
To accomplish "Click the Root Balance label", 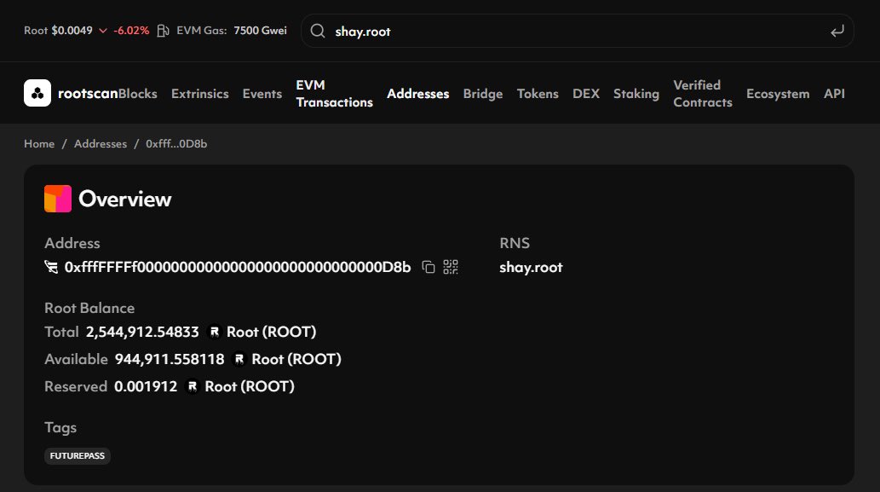I will pyautogui.click(x=89, y=308).
